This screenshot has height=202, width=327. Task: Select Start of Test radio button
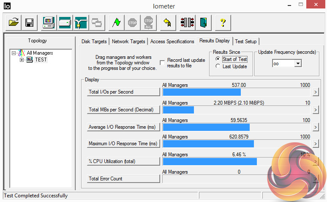tap(218, 59)
